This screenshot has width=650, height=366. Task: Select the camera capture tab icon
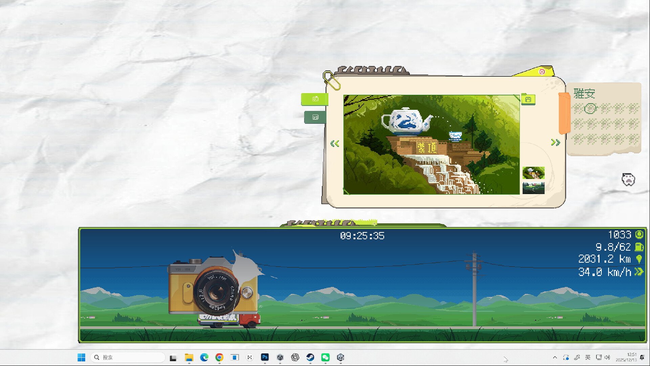click(x=315, y=99)
